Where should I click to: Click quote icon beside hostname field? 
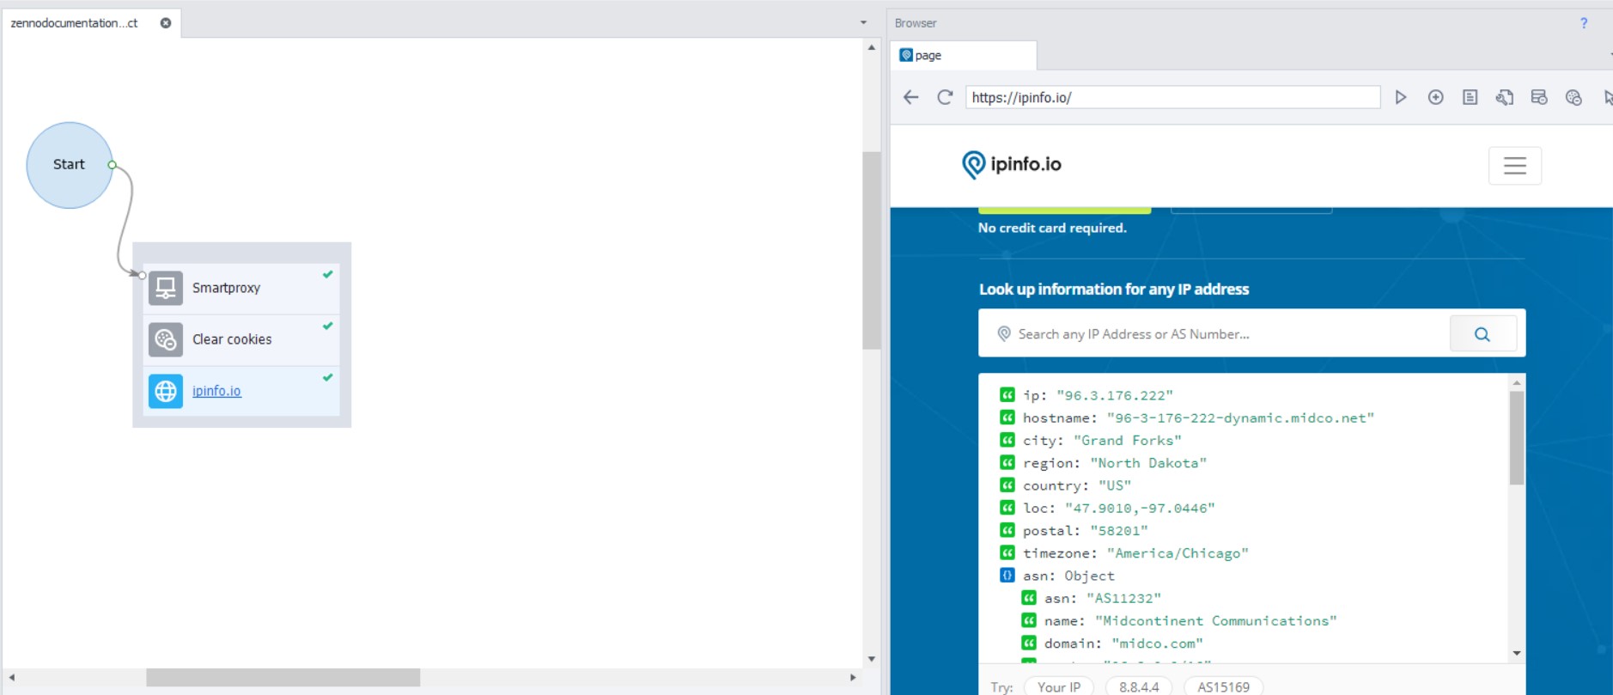pos(1007,418)
